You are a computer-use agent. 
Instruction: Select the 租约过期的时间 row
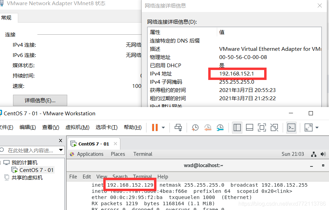(x=234, y=98)
